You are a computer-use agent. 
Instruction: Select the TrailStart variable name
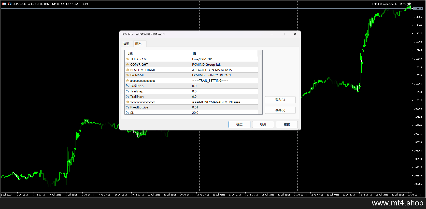[x=137, y=96]
